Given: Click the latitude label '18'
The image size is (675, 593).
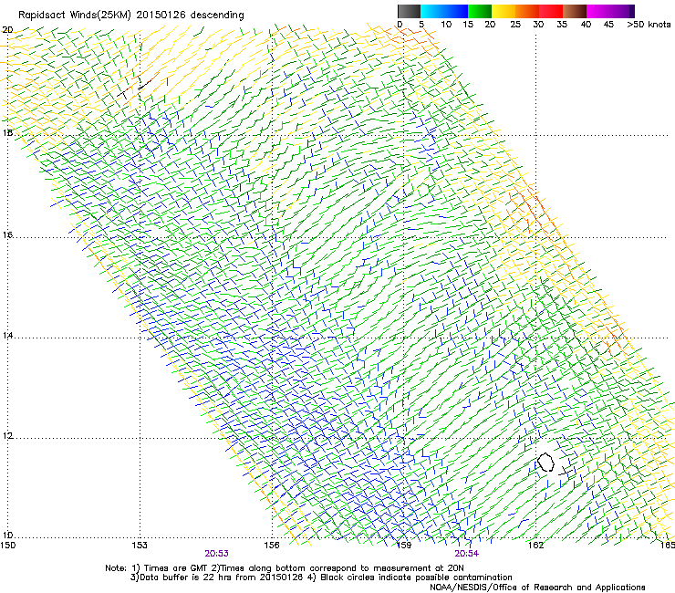Looking at the screenshot, I should 7,132.
